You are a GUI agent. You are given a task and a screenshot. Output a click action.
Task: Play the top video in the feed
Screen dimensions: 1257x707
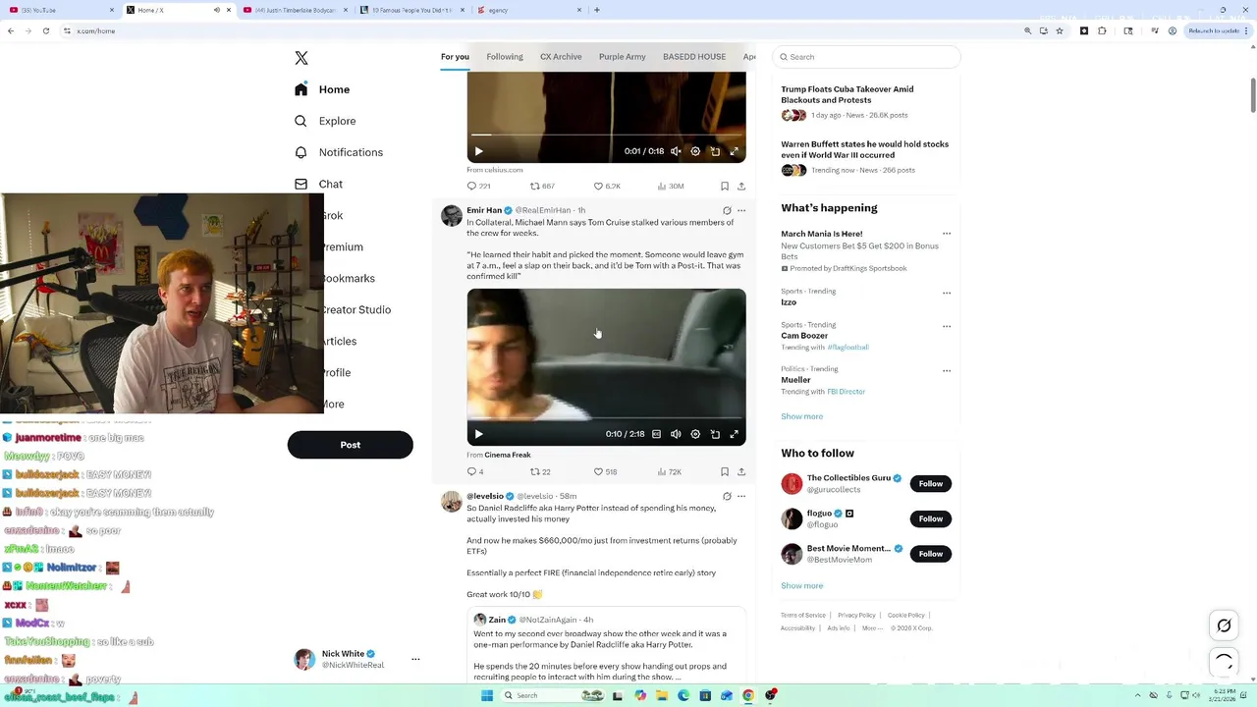[478, 151]
